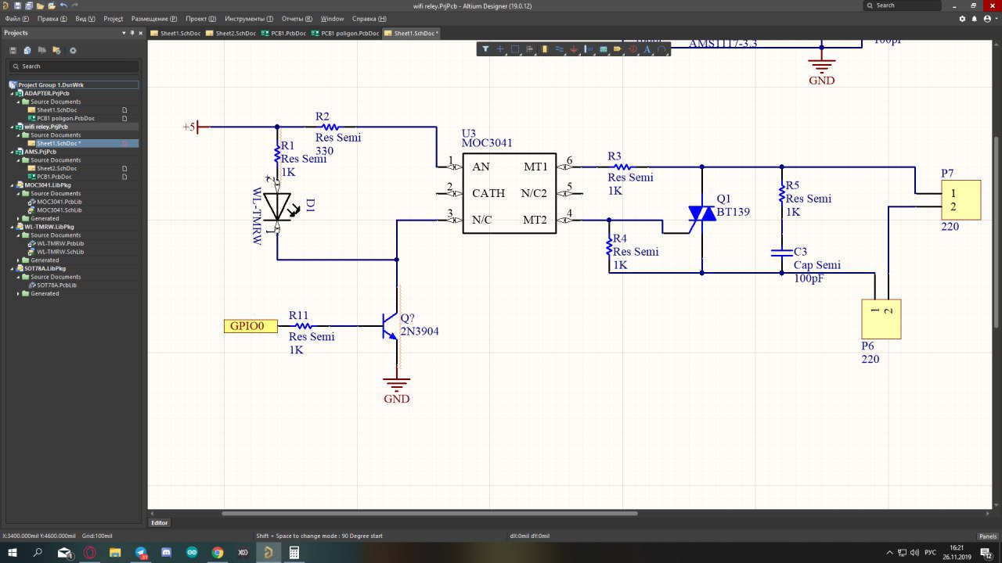
Task: Collapse the MOC3041.LibPkg tree node
Action: coord(13,185)
